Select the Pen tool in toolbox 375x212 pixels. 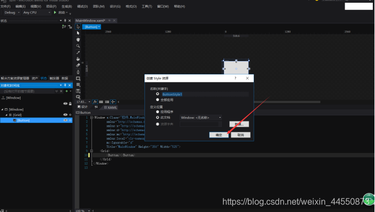78,72
